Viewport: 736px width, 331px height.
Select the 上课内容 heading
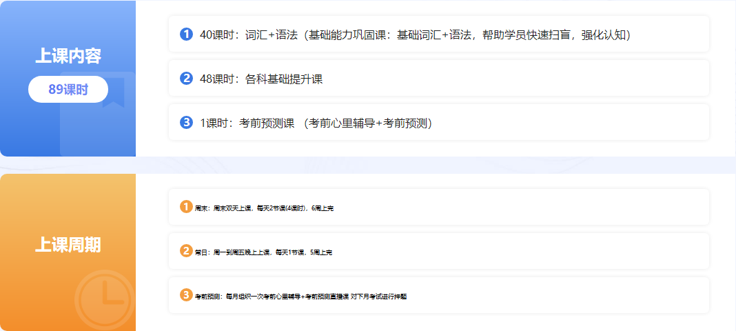(x=68, y=57)
